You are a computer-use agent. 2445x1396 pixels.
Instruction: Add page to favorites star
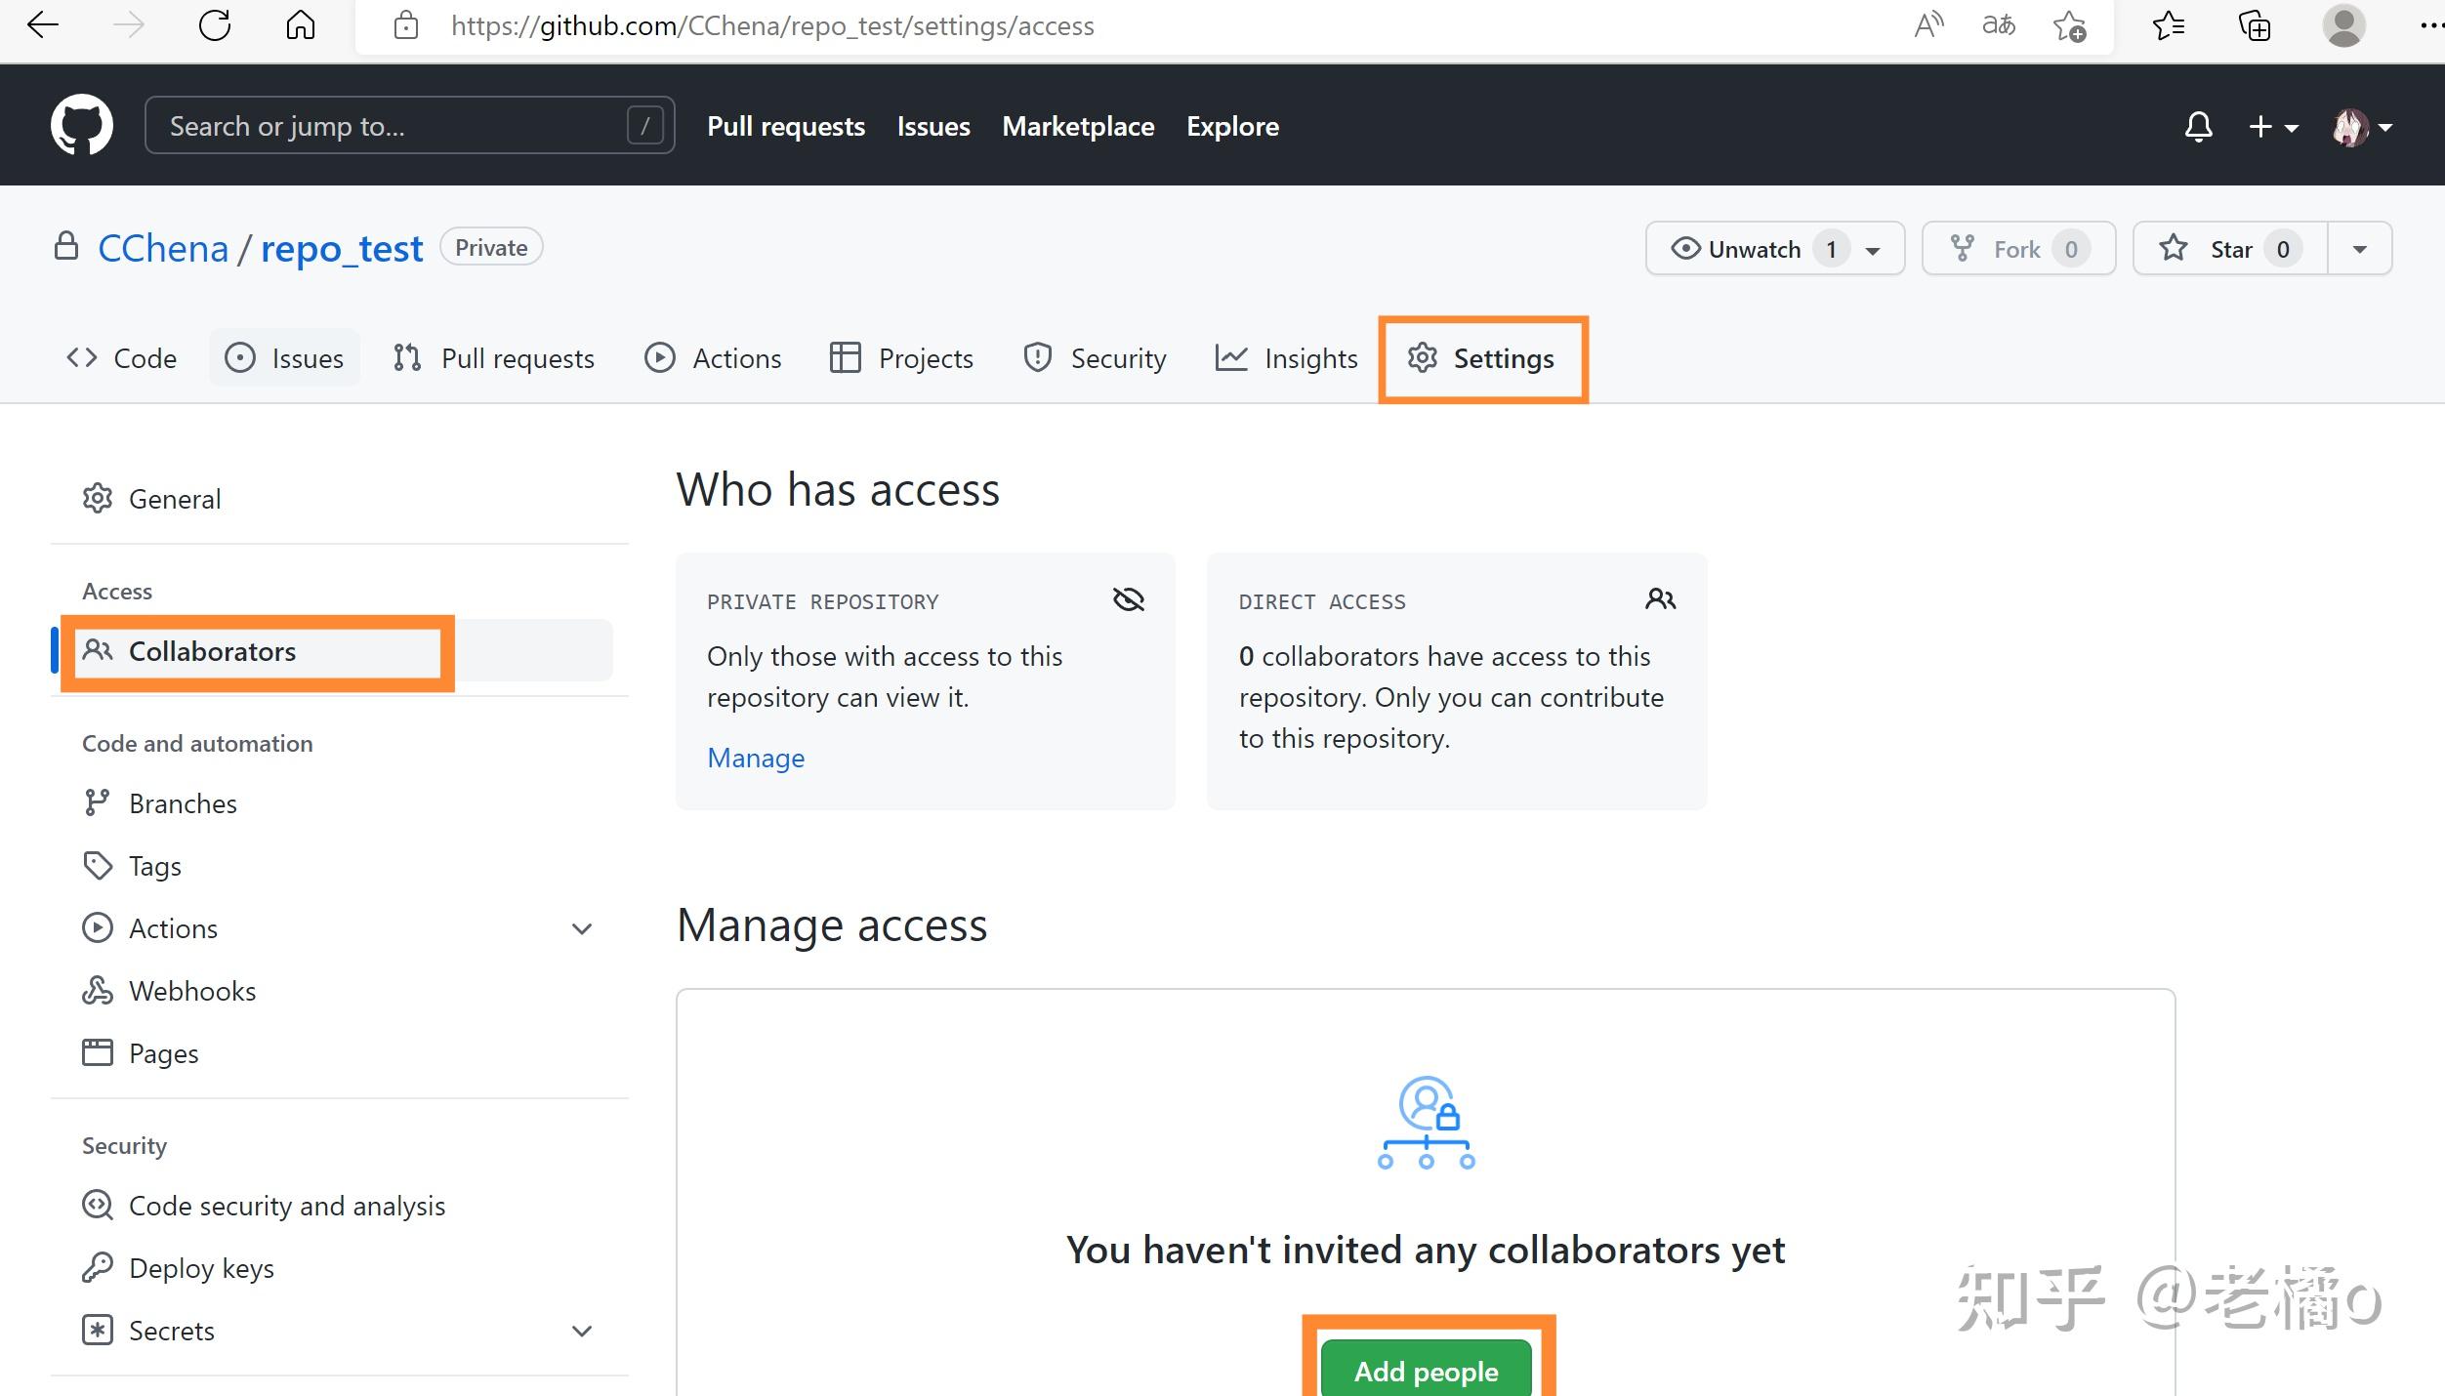tap(2068, 26)
